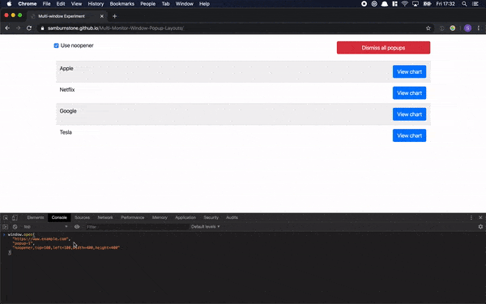
Task: Open the Default levels dropdown
Action: pos(205,227)
